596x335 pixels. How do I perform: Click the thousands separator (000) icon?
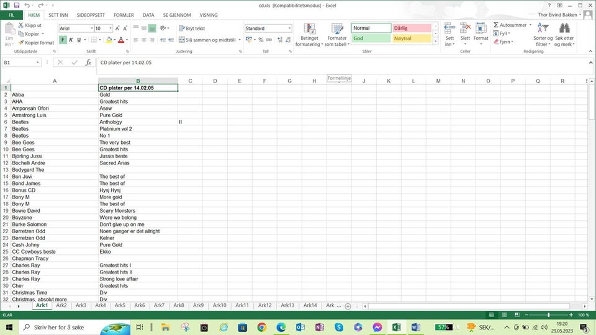click(269, 40)
